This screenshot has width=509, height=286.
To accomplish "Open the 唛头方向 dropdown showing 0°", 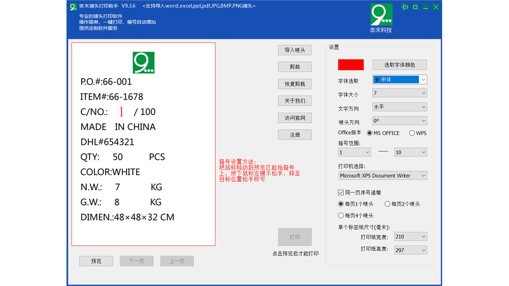I will coord(400,120).
